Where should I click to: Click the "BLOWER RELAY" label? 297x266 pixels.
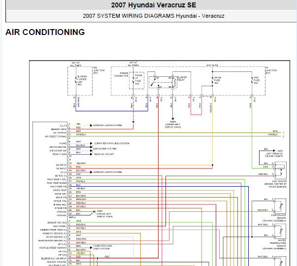[x=182, y=79]
